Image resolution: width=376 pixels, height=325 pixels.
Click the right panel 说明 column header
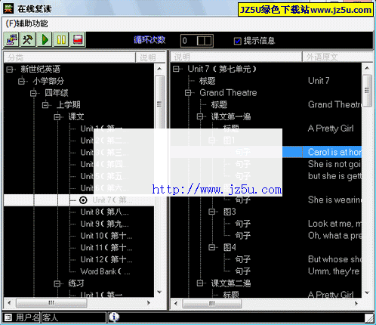tap(236, 57)
